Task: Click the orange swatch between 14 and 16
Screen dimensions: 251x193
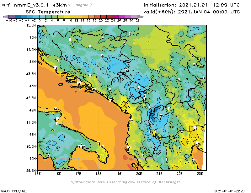Action: click(x=85, y=17)
